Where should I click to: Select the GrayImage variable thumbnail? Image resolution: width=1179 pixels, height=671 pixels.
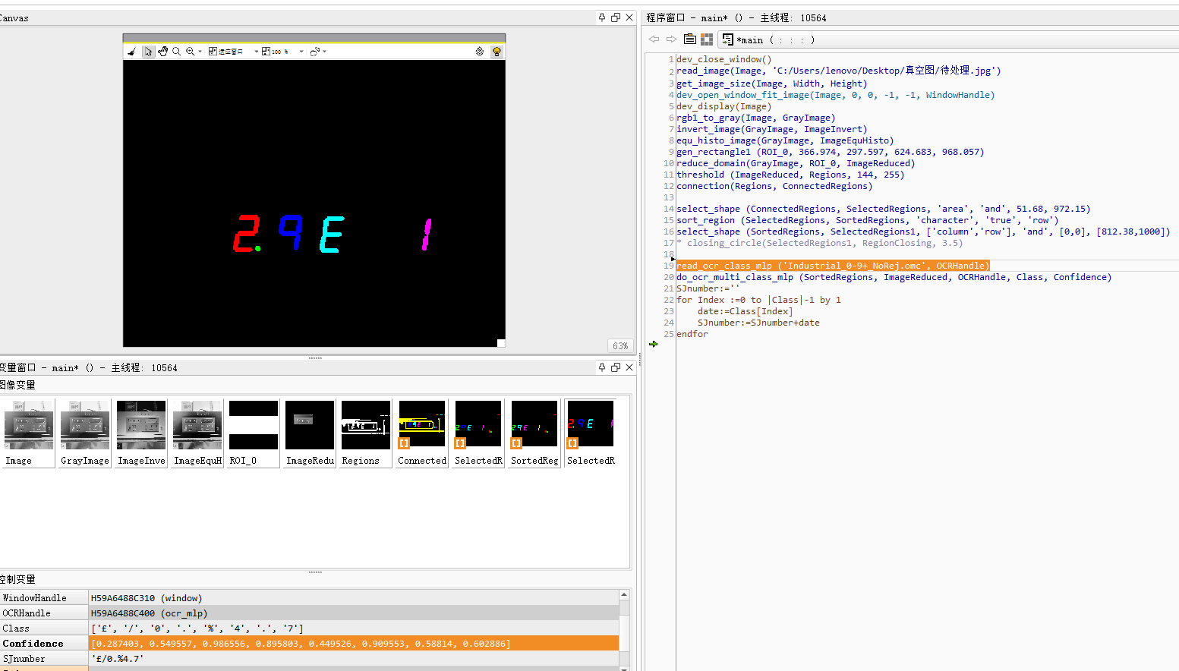tap(85, 433)
